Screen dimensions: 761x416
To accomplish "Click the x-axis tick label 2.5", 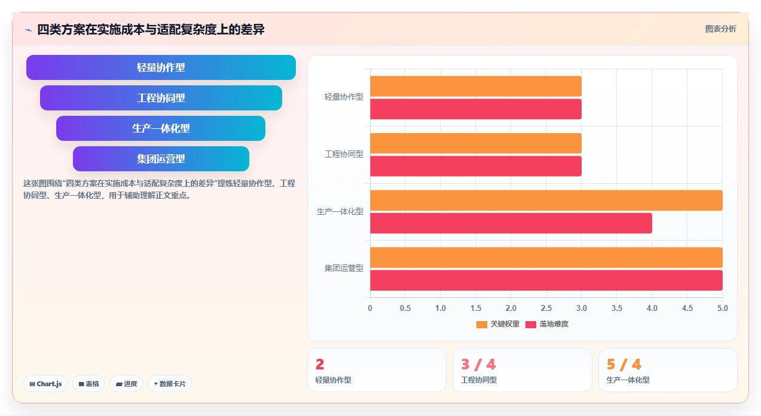I will click(x=546, y=308).
